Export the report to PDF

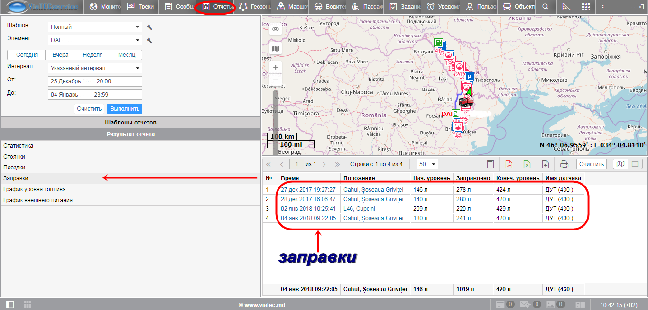pos(509,164)
